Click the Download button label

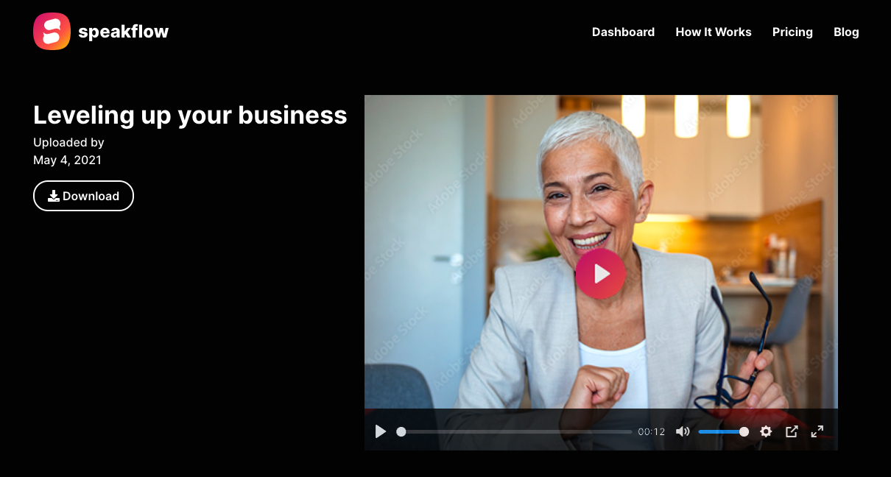pyautogui.click(x=91, y=196)
